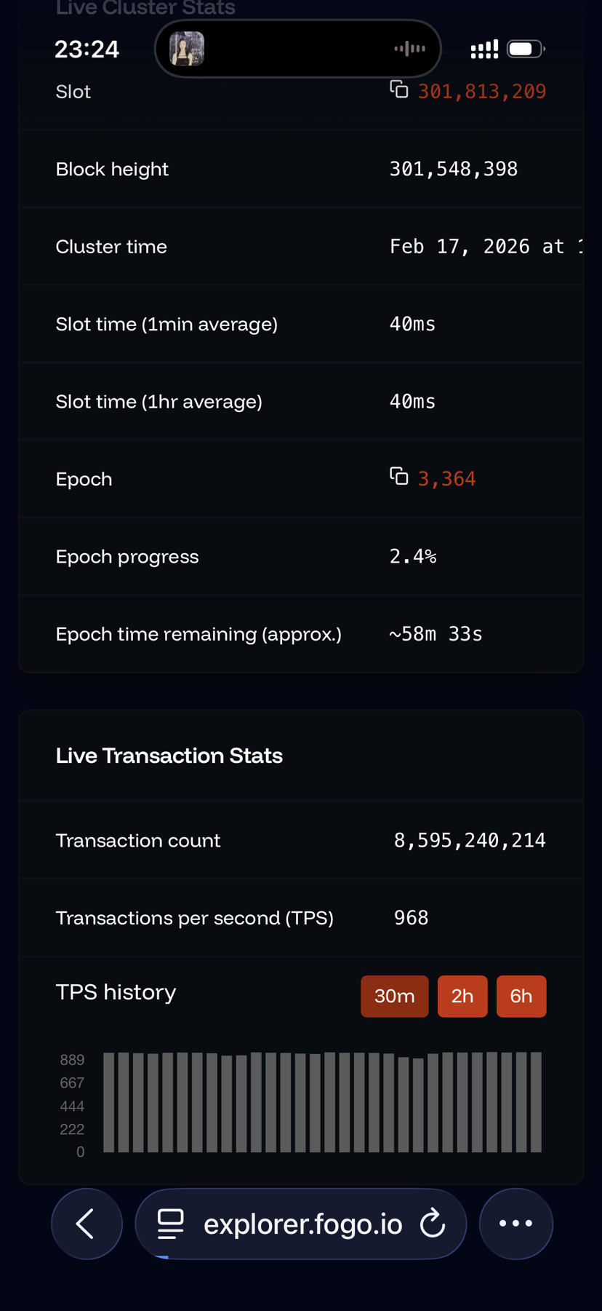Viewport: 602px width, 1311px height.
Task: Show 6h TPS history
Action: [x=521, y=996]
